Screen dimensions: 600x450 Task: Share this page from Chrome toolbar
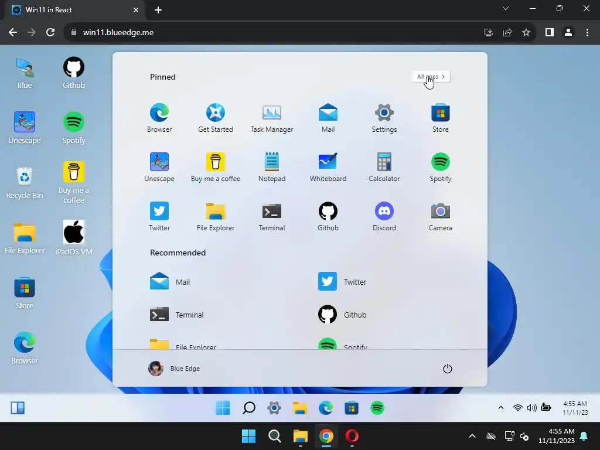(x=507, y=32)
